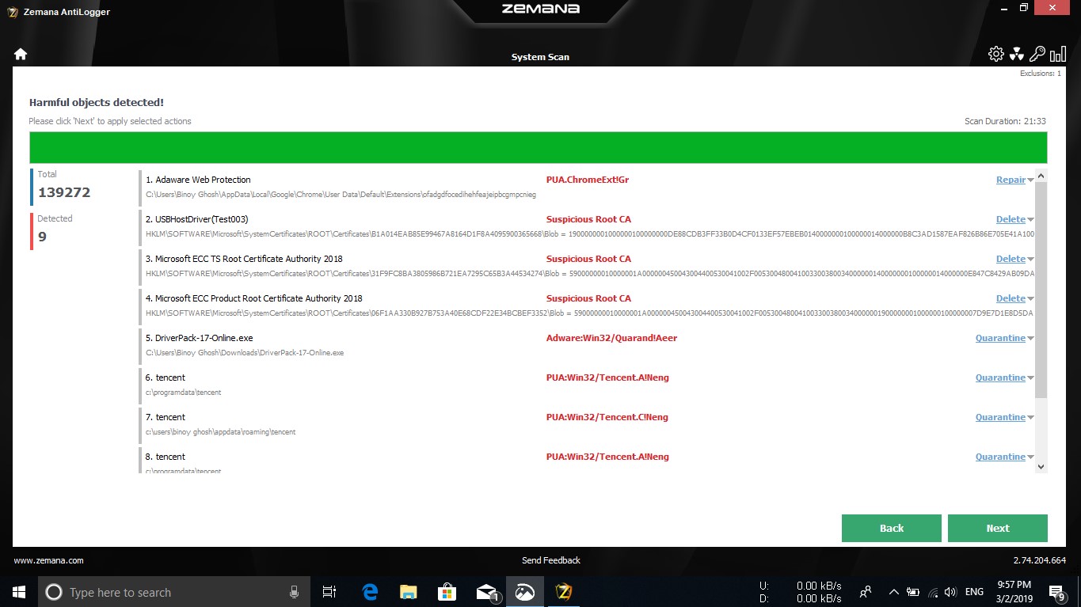
Task: Click Quarantine link for item 6 tencent
Action: [x=1000, y=377]
